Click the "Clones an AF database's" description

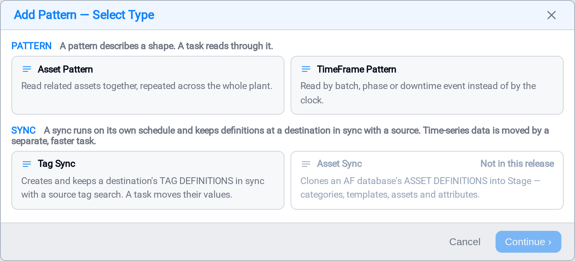pyautogui.click(x=420, y=188)
